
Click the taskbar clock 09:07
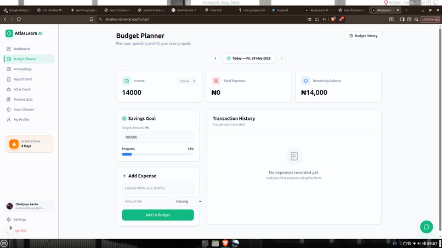click(432, 244)
